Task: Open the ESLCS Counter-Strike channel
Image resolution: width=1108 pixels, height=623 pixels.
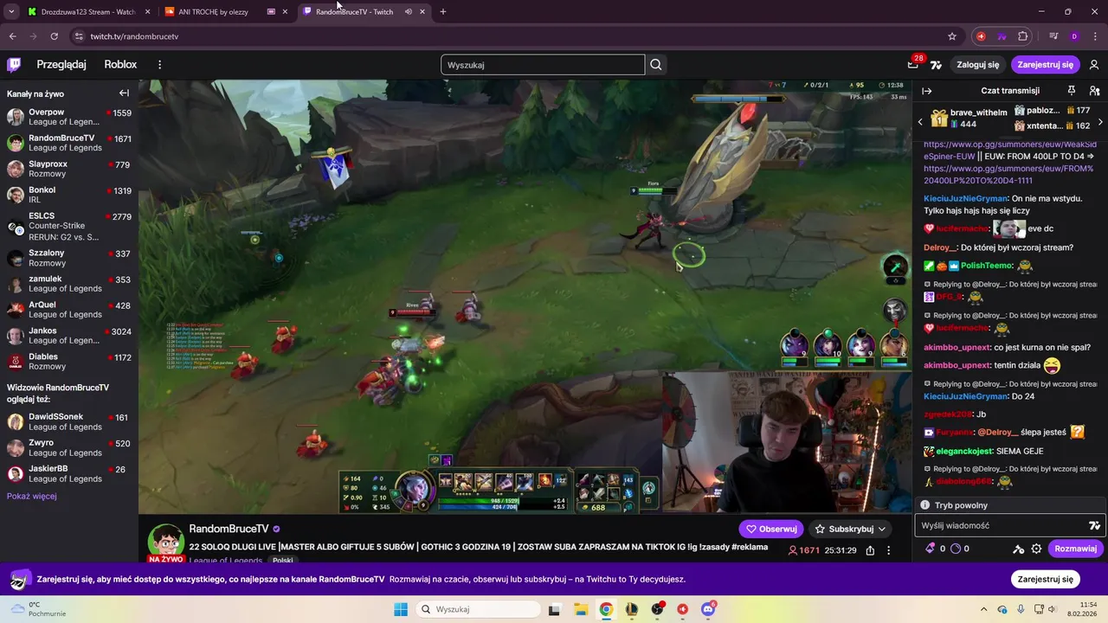Action: click(69, 227)
